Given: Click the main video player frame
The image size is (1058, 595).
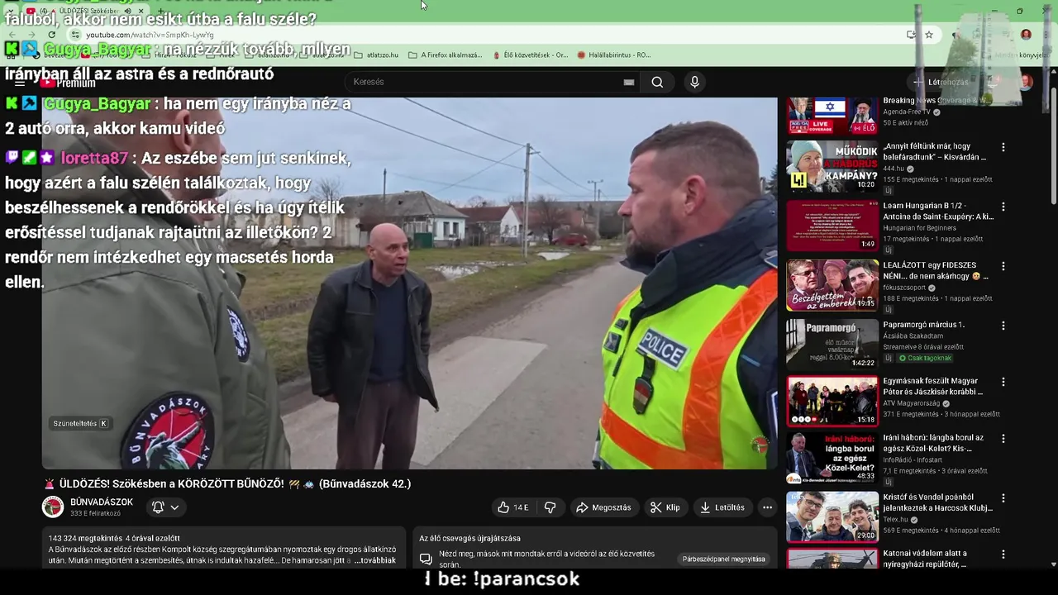Looking at the screenshot, I should coord(409,283).
